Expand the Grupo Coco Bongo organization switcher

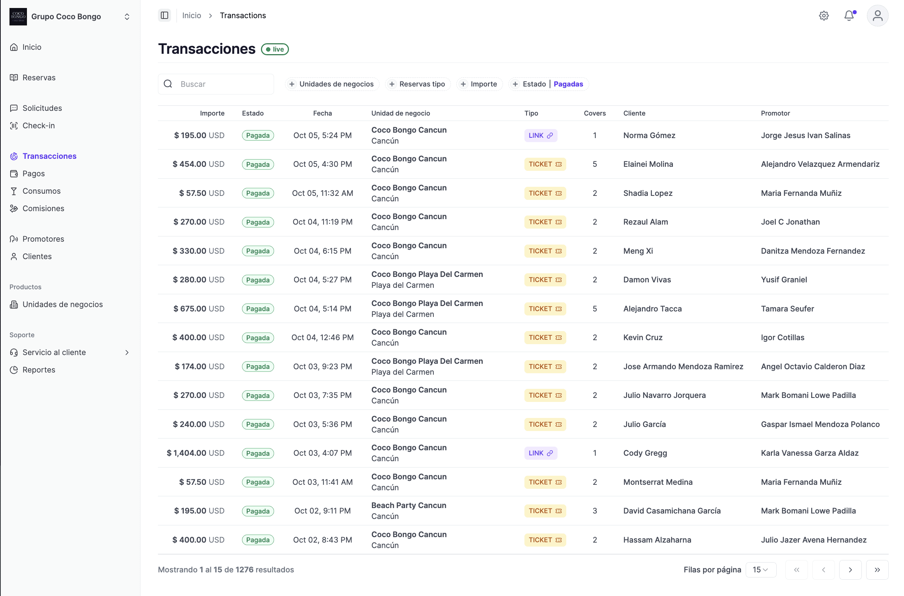point(127,17)
